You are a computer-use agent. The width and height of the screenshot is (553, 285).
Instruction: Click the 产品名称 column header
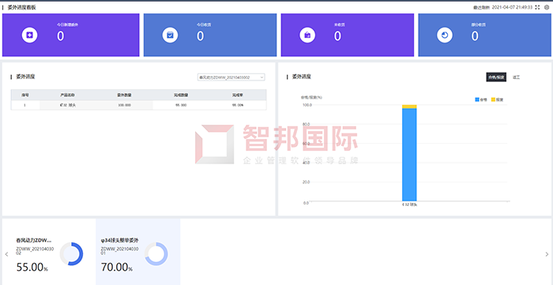point(67,95)
